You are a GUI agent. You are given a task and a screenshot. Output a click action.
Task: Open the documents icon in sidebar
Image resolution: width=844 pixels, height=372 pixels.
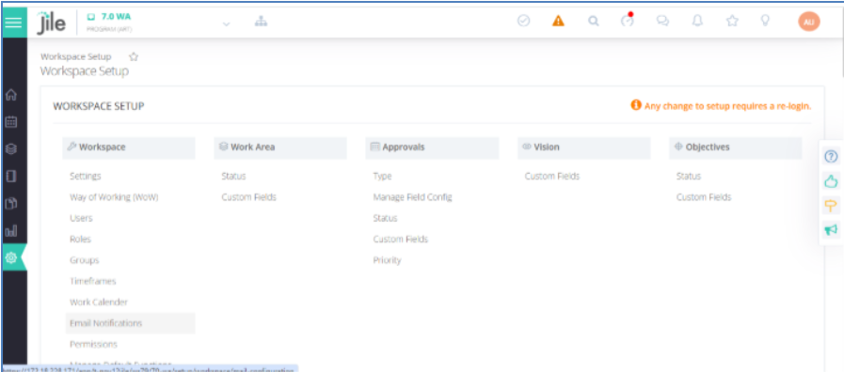(10, 204)
